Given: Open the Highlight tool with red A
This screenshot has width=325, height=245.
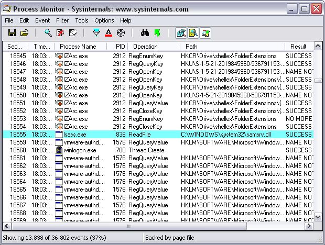Looking at the screenshot, I should point(109,33).
